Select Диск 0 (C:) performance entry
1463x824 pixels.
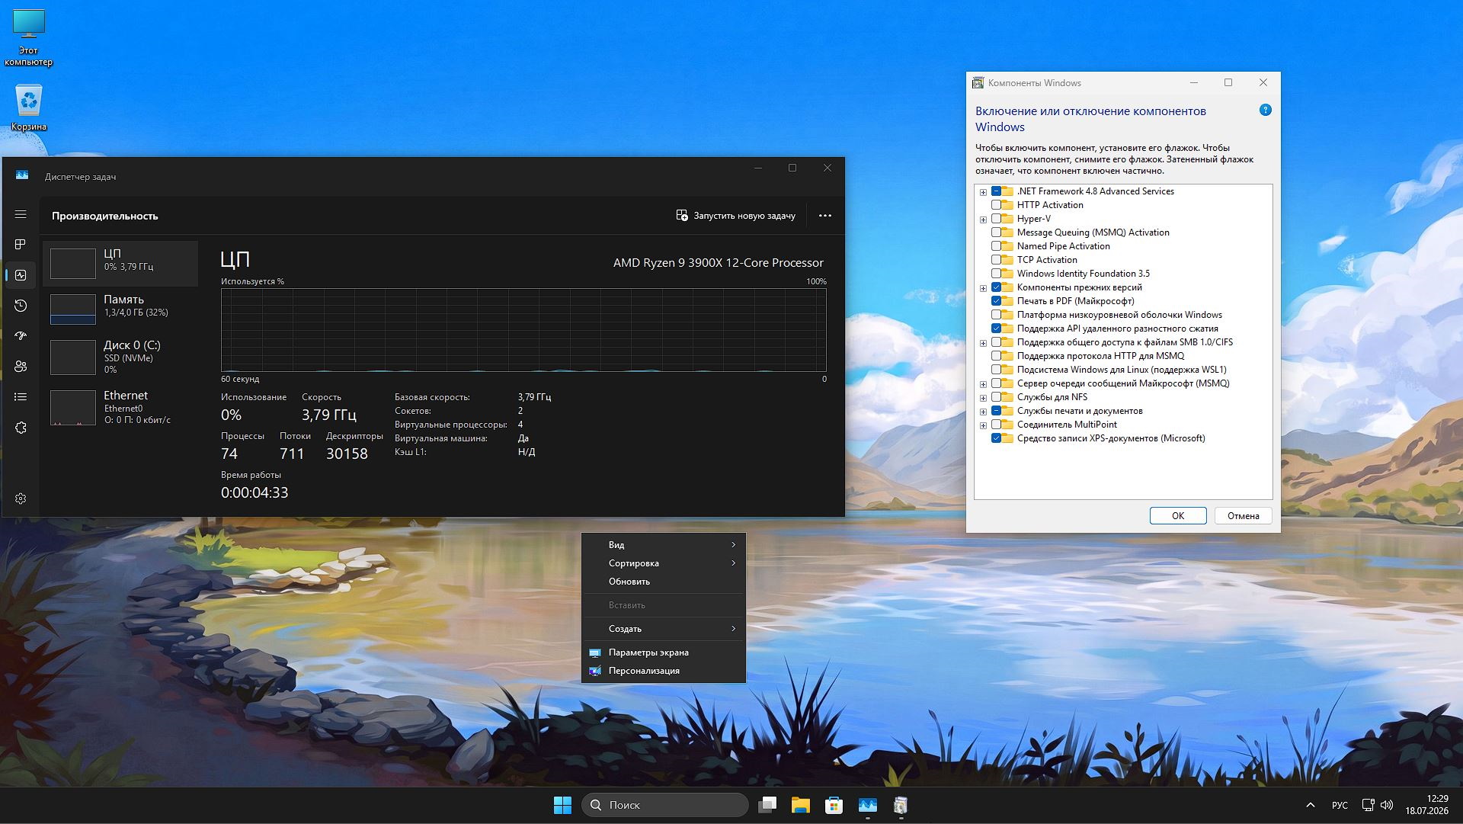pyautogui.click(x=120, y=357)
